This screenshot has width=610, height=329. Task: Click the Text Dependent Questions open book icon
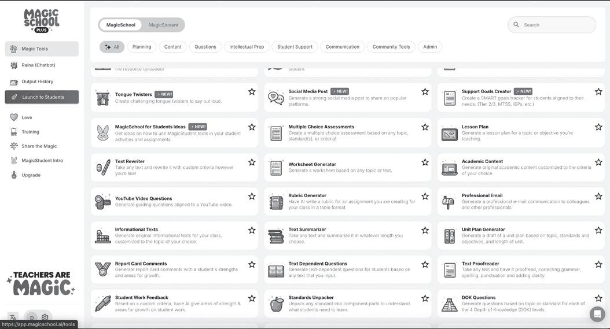click(276, 271)
